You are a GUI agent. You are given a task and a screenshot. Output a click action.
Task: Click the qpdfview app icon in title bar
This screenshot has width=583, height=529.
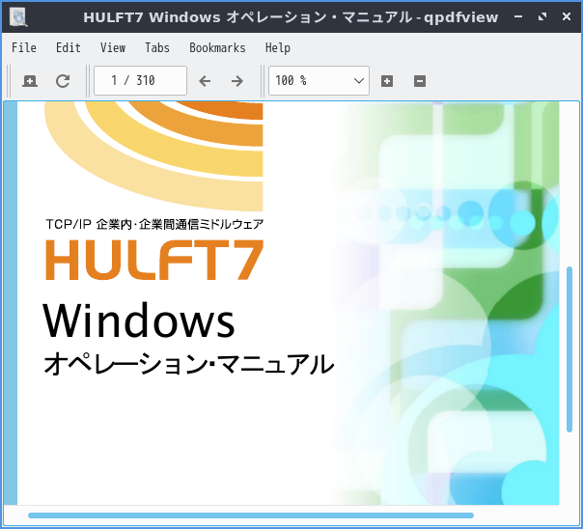pyautogui.click(x=18, y=17)
